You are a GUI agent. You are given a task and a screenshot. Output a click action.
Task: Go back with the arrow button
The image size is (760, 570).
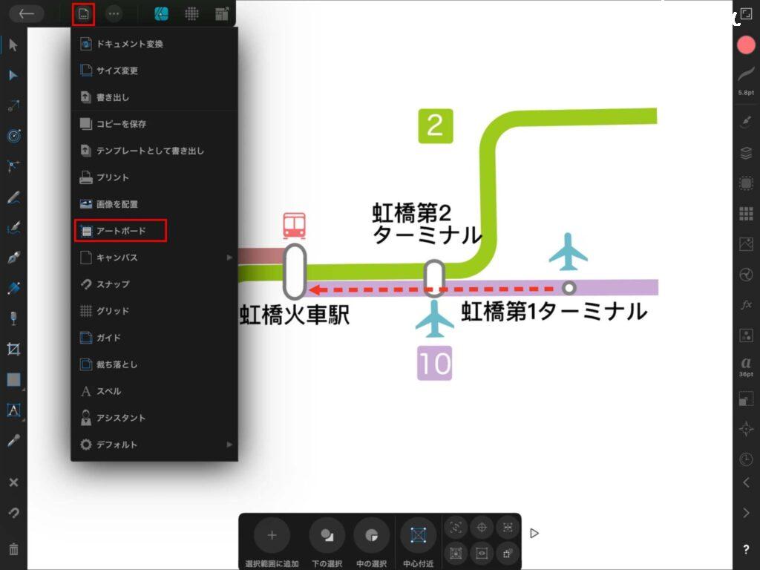point(27,13)
